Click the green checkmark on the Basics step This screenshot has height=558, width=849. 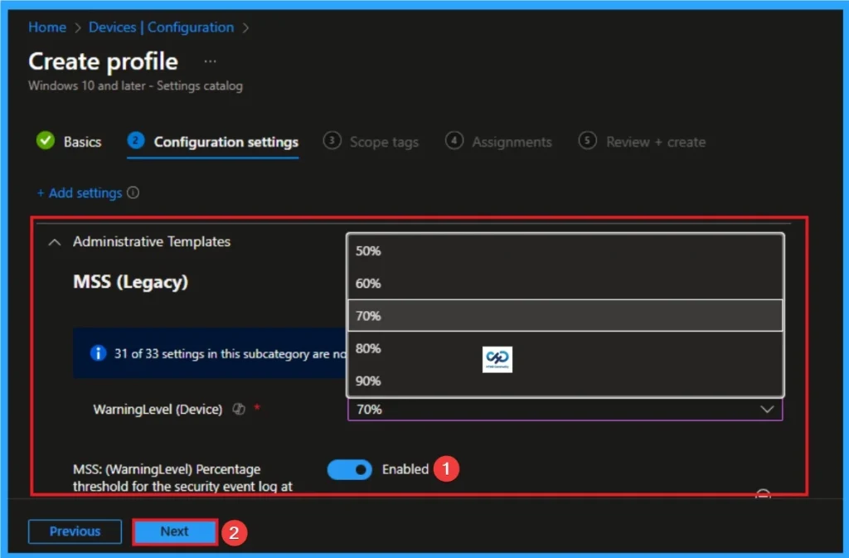pos(46,142)
